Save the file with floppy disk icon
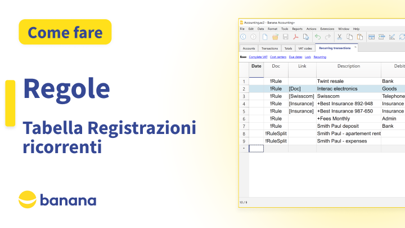405x228 pixels. [285, 37]
